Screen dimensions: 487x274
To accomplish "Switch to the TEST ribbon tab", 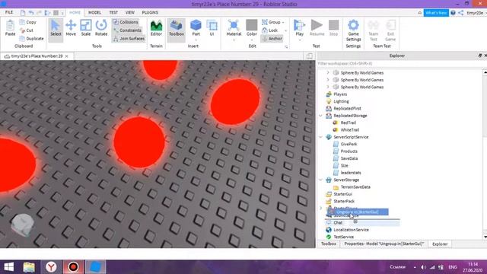I will click(113, 12).
